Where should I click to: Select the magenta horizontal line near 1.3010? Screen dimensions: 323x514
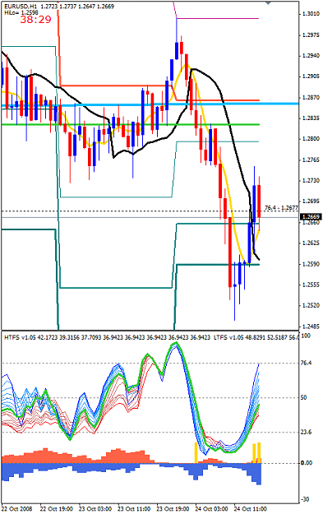[x=218, y=18]
